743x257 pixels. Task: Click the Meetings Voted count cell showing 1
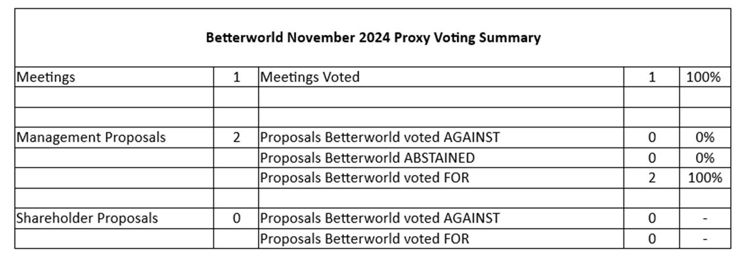652,77
